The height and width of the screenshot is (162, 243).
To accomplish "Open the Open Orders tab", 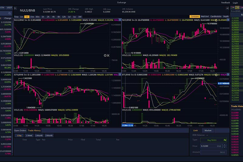I will (x=20, y=130).
